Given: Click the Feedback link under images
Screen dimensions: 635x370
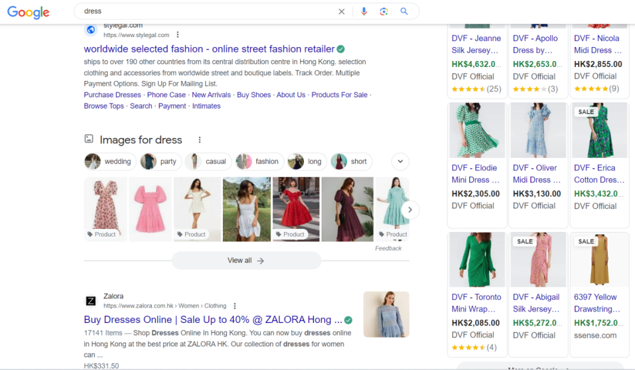Looking at the screenshot, I should 388,248.
